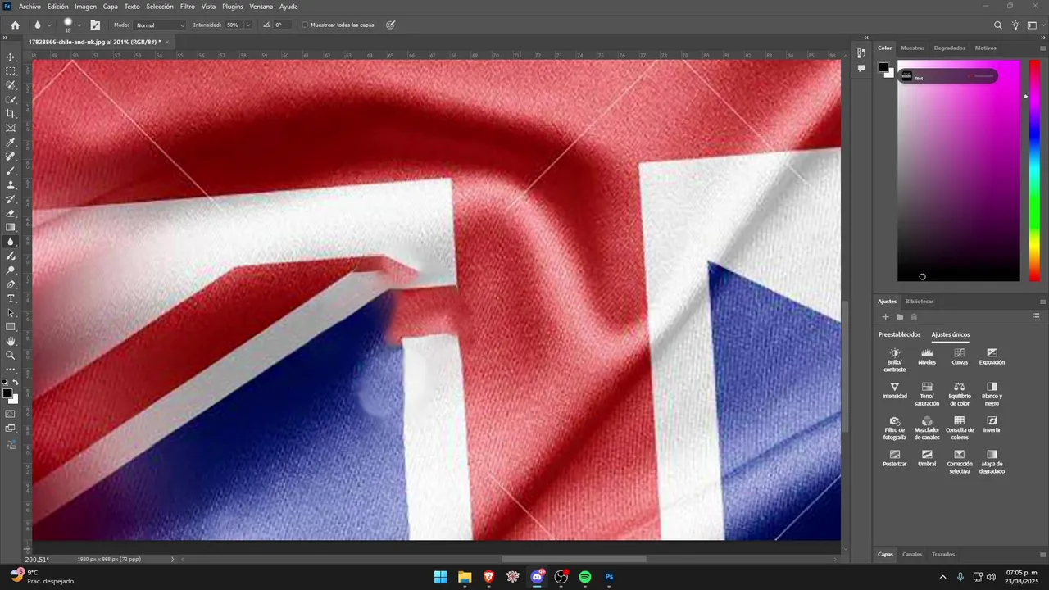Select the Blur drop tool in toolbar
This screenshot has width=1049, height=590.
[x=11, y=242]
